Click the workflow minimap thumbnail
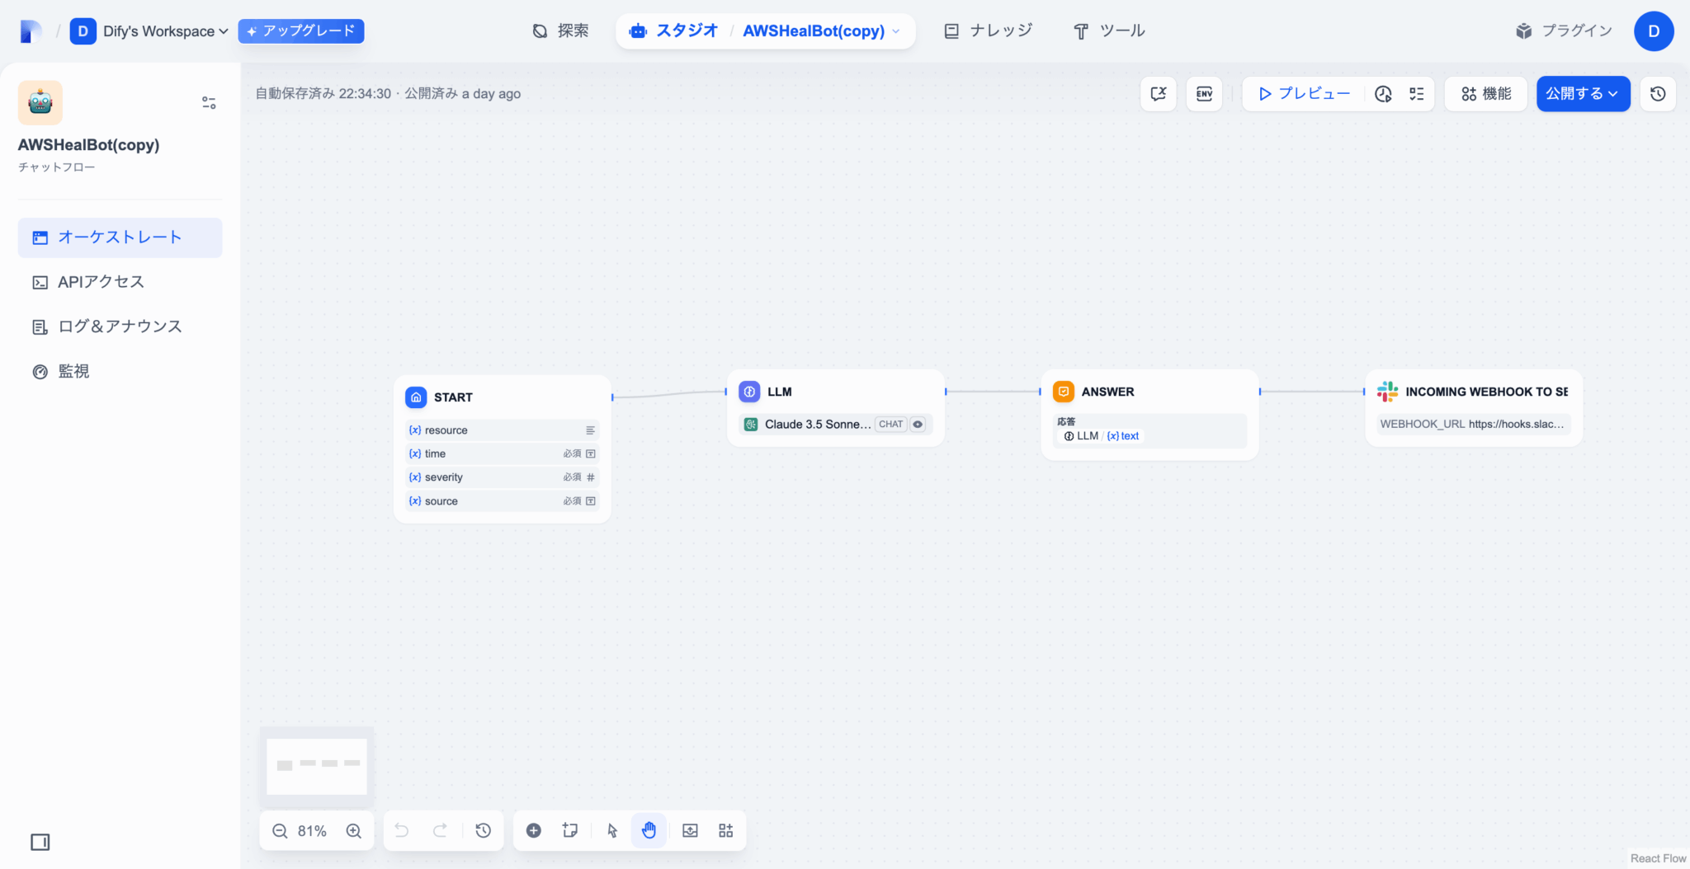Image resolution: width=1690 pixels, height=869 pixels. pos(317,766)
